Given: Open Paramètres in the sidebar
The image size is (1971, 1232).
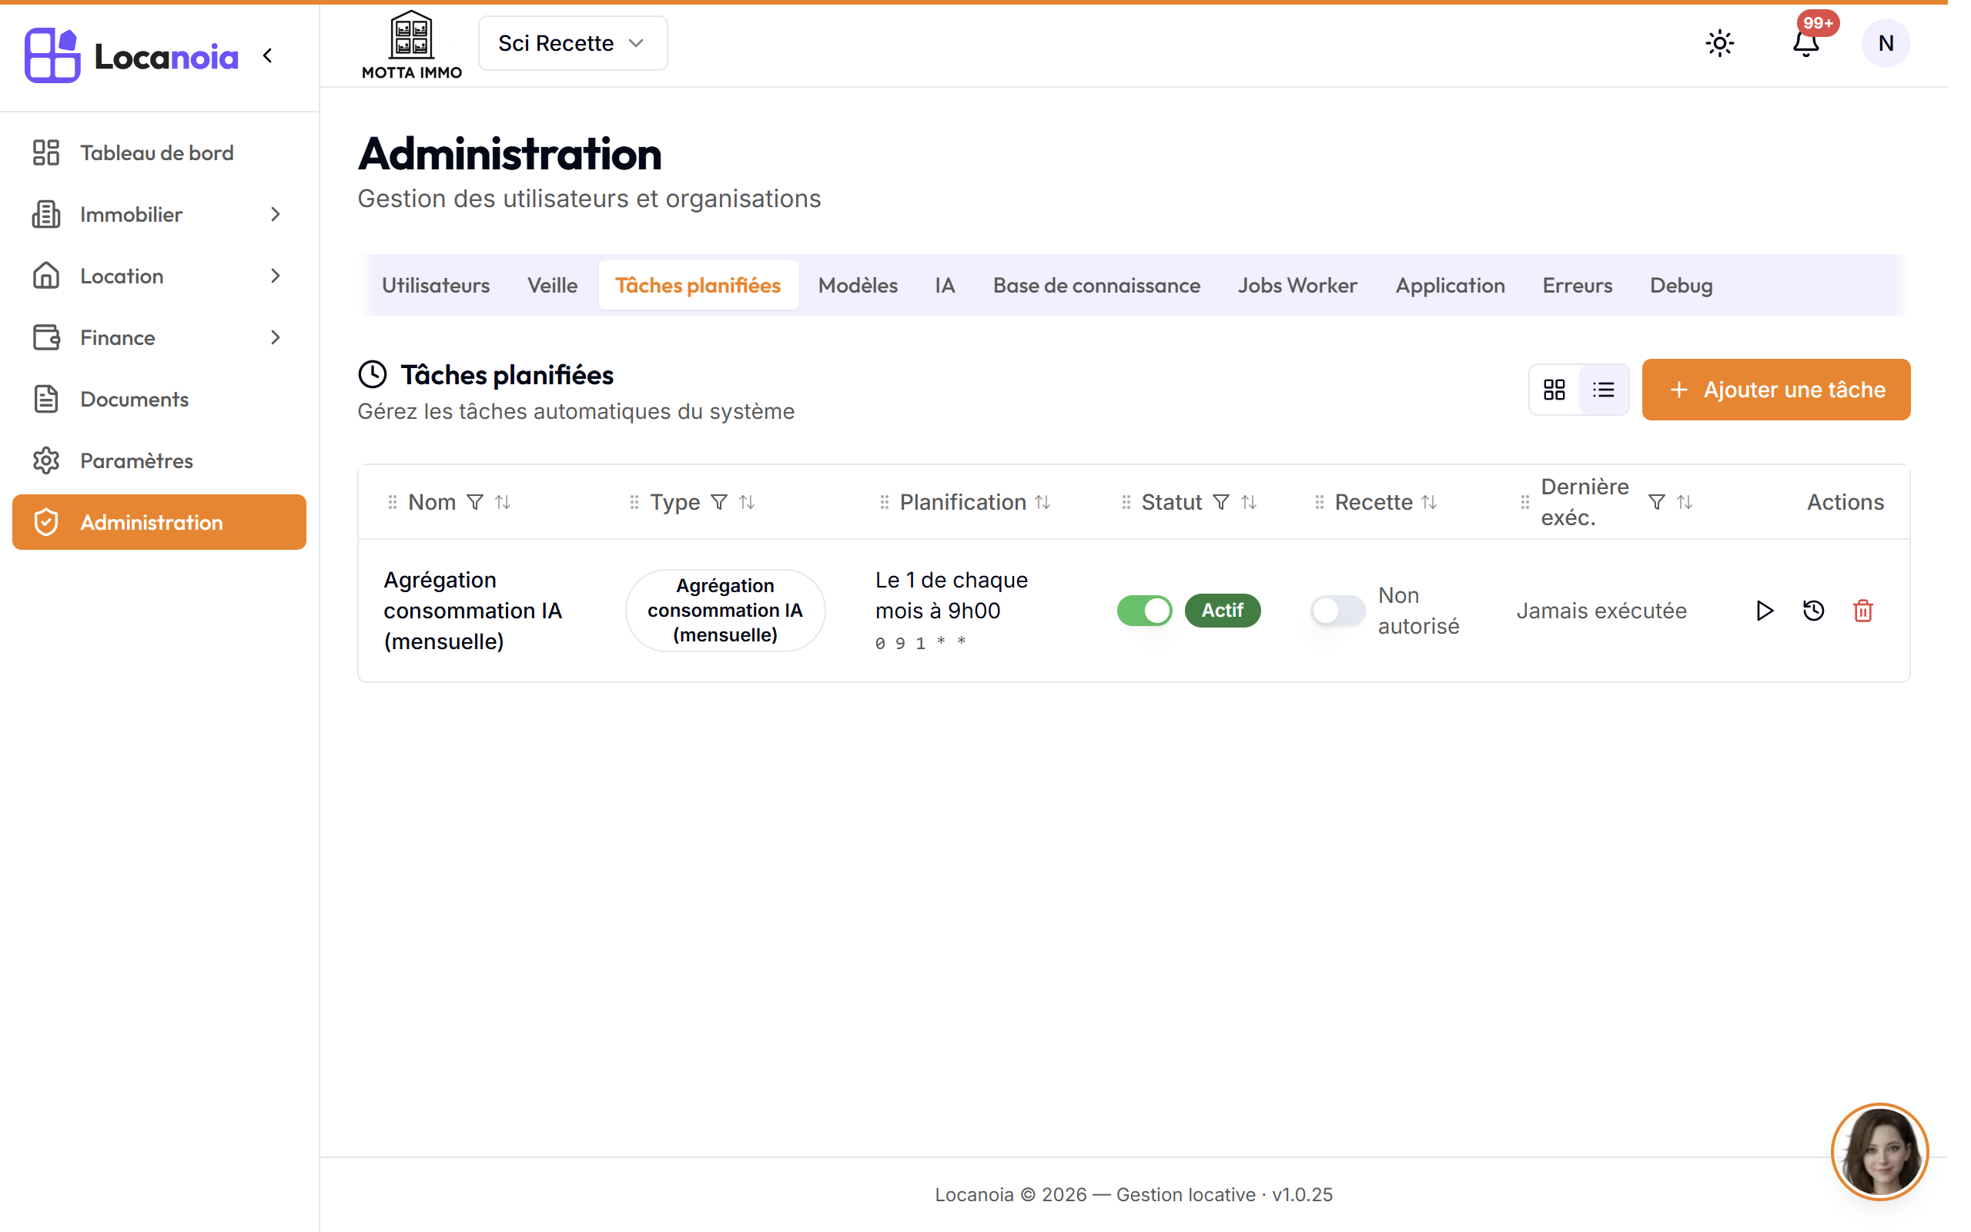Looking at the screenshot, I should pos(159,460).
